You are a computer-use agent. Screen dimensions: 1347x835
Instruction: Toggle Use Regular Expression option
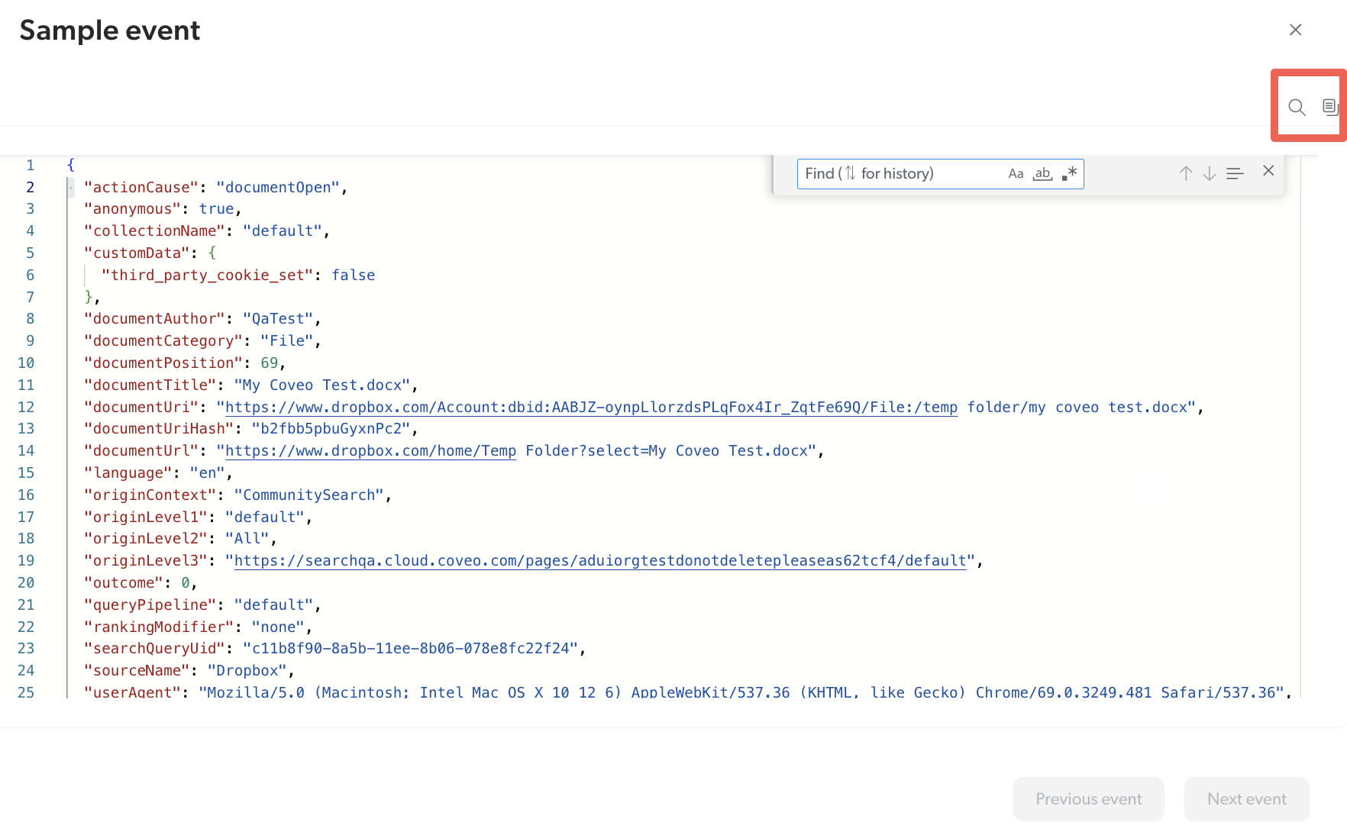click(1069, 173)
